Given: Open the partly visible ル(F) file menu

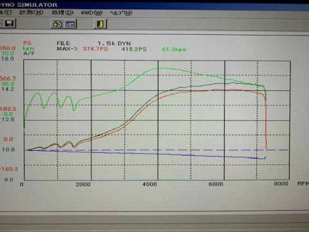Looking at the screenshot, I should [x=6, y=12].
